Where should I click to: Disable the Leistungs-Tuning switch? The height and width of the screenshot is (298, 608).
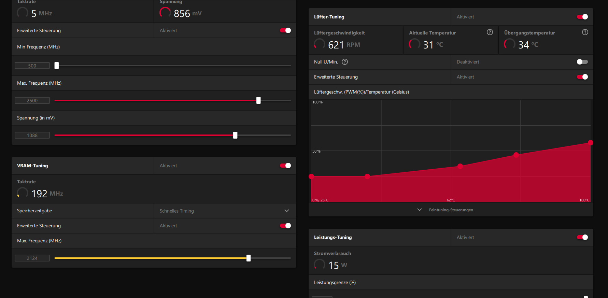tap(582, 237)
